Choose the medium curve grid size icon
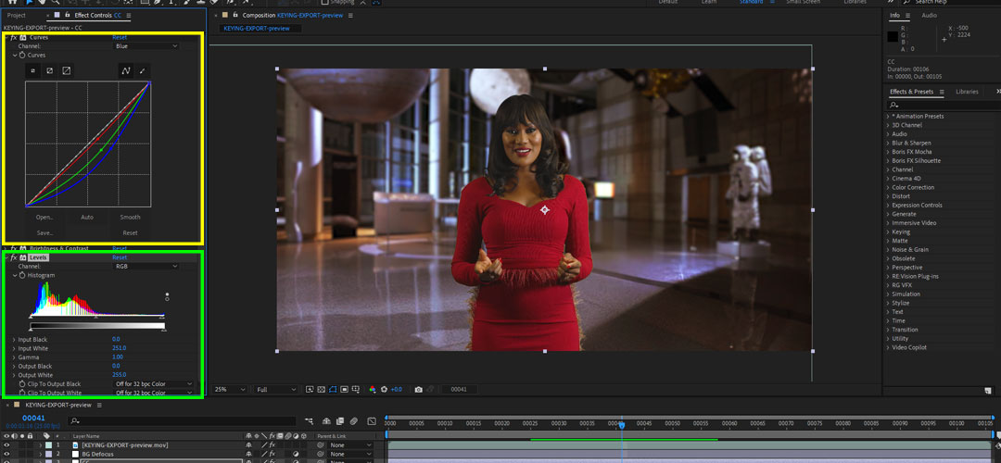Screen dimensions: 1001x463 (x=49, y=70)
